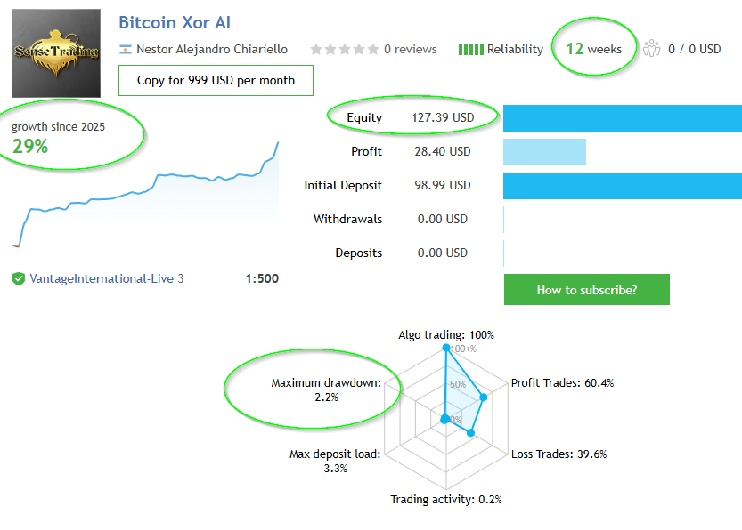Click the SenseTrading logo thumbnail

[56, 53]
